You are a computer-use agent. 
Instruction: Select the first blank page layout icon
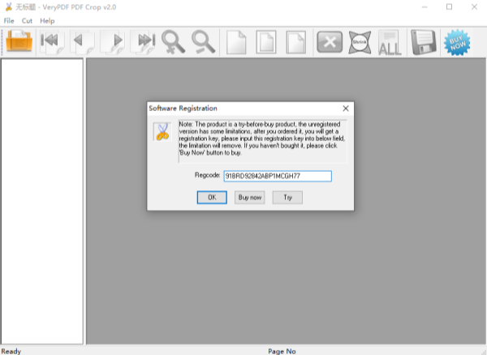236,42
